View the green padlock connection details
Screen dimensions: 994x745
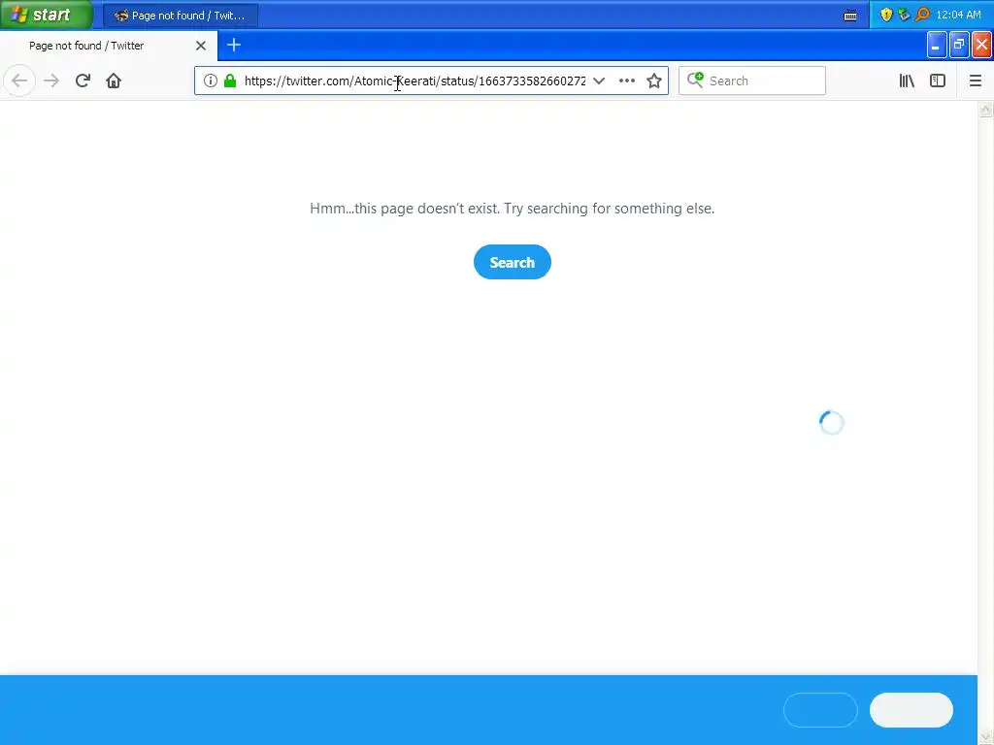pyautogui.click(x=230, y=81)
